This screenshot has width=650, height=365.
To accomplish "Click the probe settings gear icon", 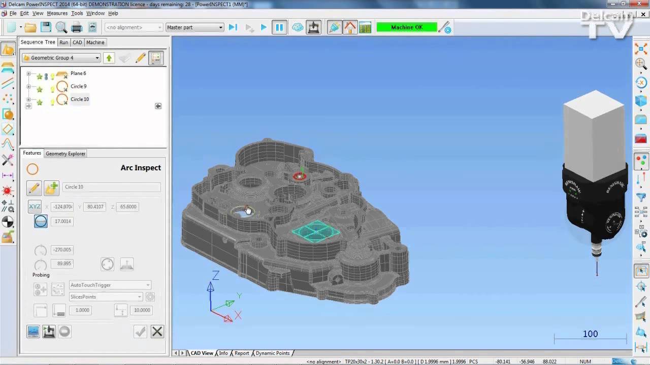I will point(444,27).
